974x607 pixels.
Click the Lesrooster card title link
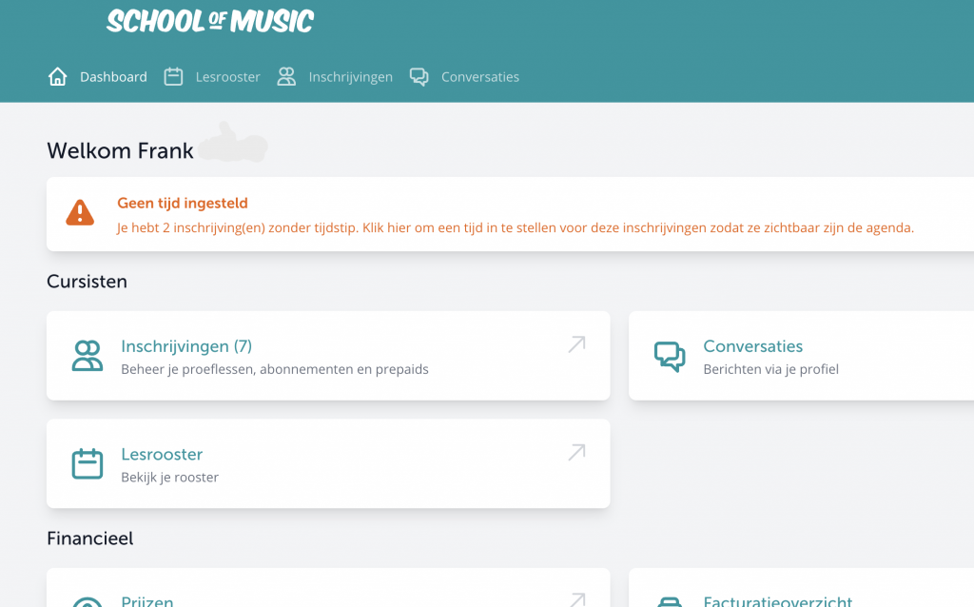pyautogui.click(x=162, y=454)
